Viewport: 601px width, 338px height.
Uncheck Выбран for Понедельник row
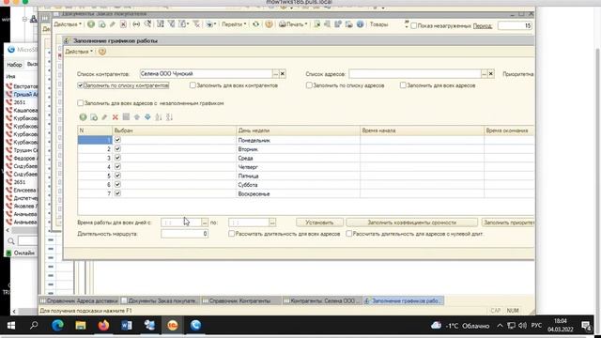tap(117, 140)
